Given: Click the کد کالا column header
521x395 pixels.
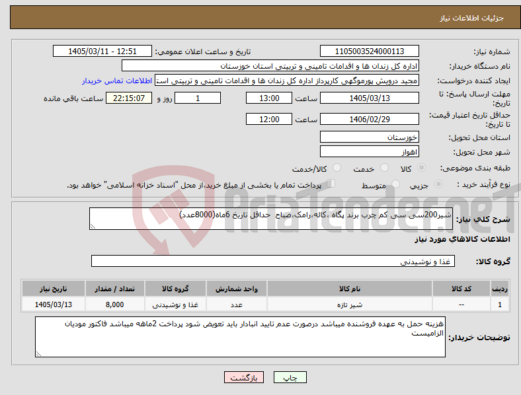Looking at the screenshot, I should click(461, 289).
